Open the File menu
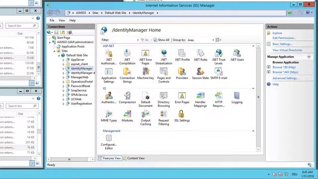This screenshot has height=179, width=318. click(x=52, y=20)
